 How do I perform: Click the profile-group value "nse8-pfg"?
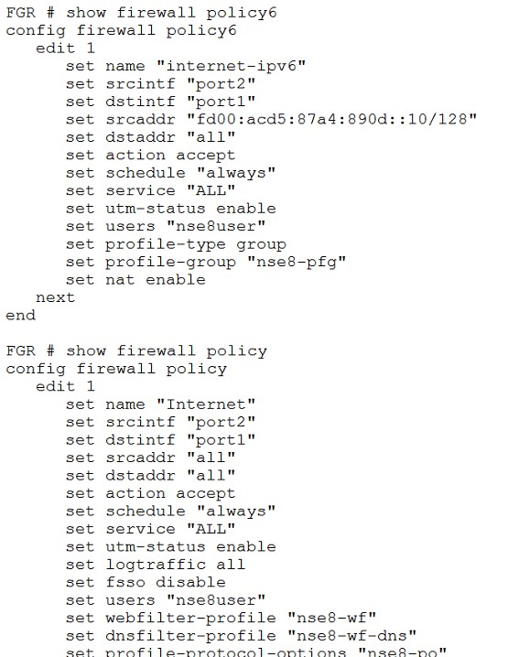click(x=296, y=263)
